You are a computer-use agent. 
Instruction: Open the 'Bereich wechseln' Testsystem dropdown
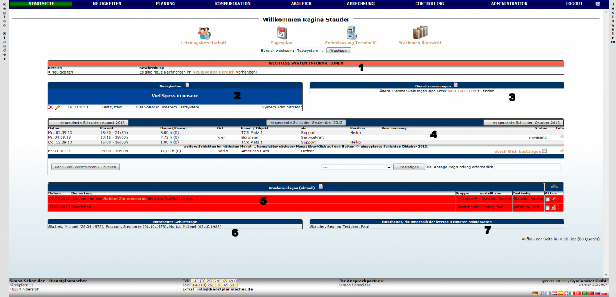(x=310, y=51)
